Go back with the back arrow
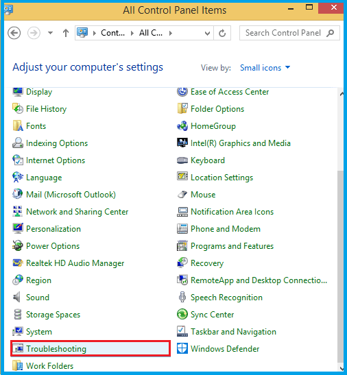 coord(14,33)
